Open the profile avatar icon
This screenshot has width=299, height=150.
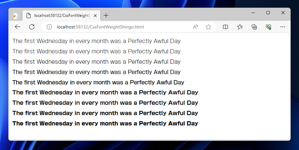(x=15, y=16)
